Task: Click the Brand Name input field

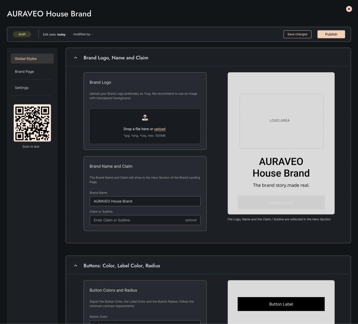Action: click(145, 201)
